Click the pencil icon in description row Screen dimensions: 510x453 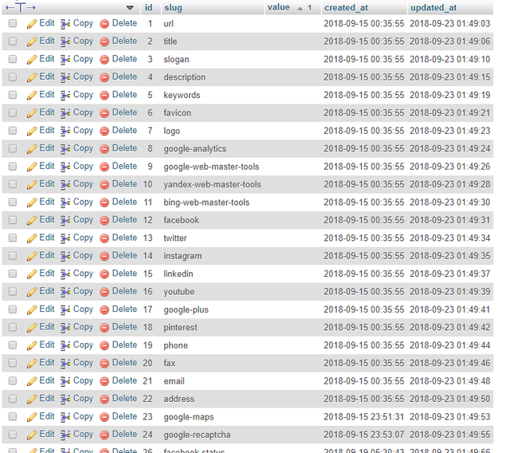point(32,77)
